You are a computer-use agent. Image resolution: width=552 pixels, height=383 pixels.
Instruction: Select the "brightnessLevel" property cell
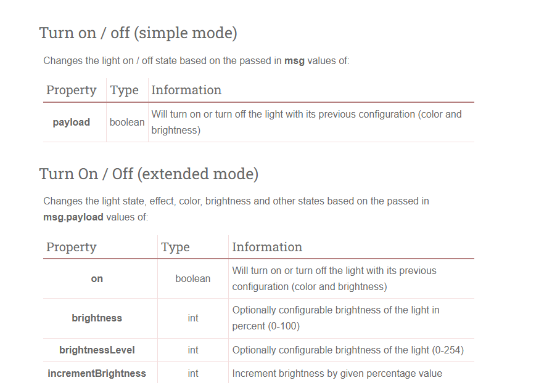click(x=97, y=350)
